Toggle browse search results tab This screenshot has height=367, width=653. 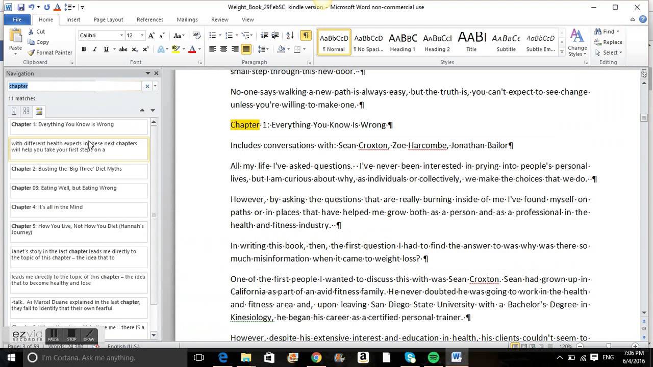pos(39,111)
